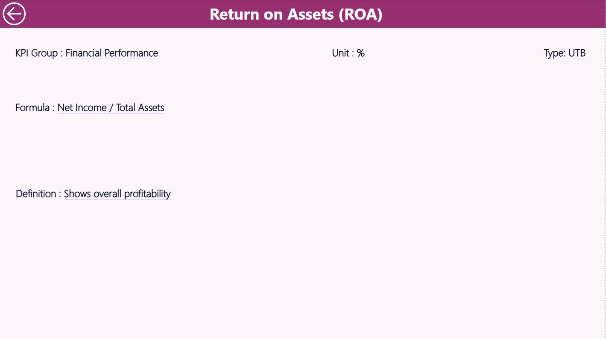Click the Formula label

click(33, 107)
